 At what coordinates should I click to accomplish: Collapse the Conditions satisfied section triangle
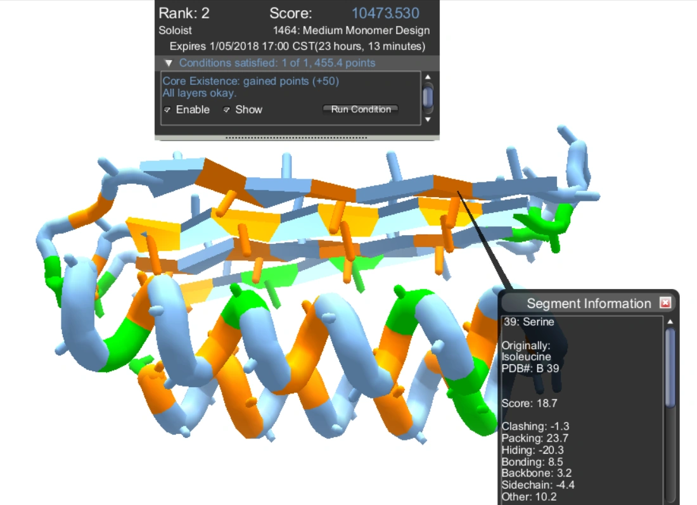tap(168, 63)
